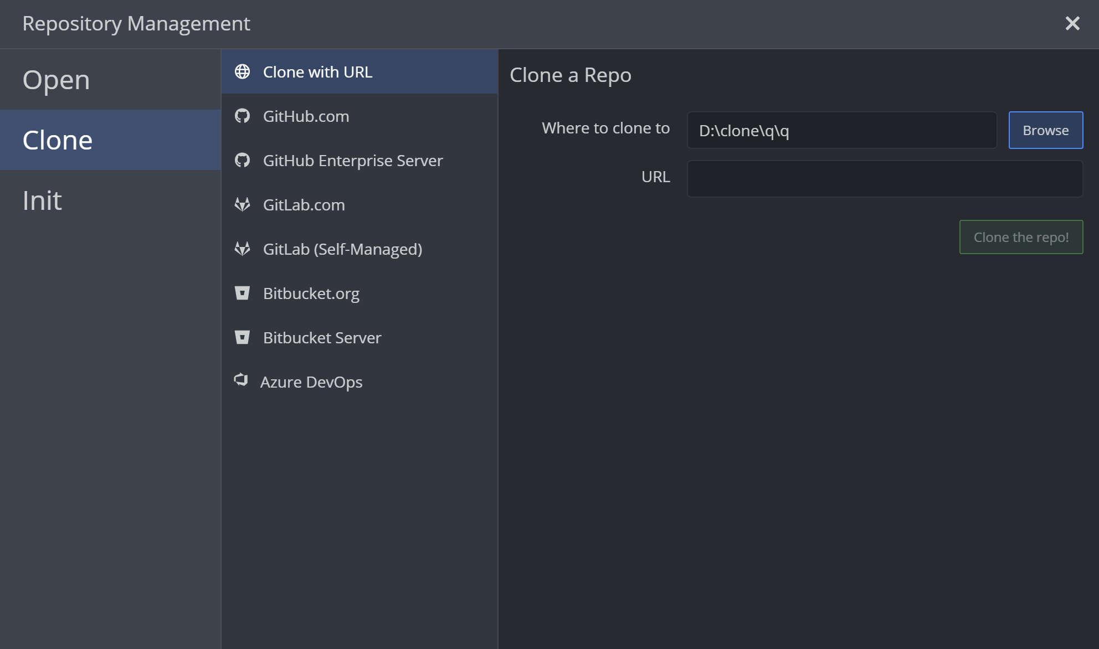Click the GitHub Enterprise Server icon
This screenshot has width=1099, height=649.
pos(242,161)
